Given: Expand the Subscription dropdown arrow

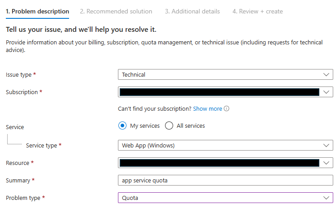Looking at the screenshot, I should pyautogui.click(x=326, y=92).
